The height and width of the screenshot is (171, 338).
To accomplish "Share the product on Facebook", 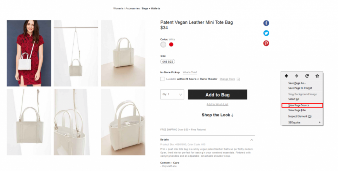I will point(266,23).
